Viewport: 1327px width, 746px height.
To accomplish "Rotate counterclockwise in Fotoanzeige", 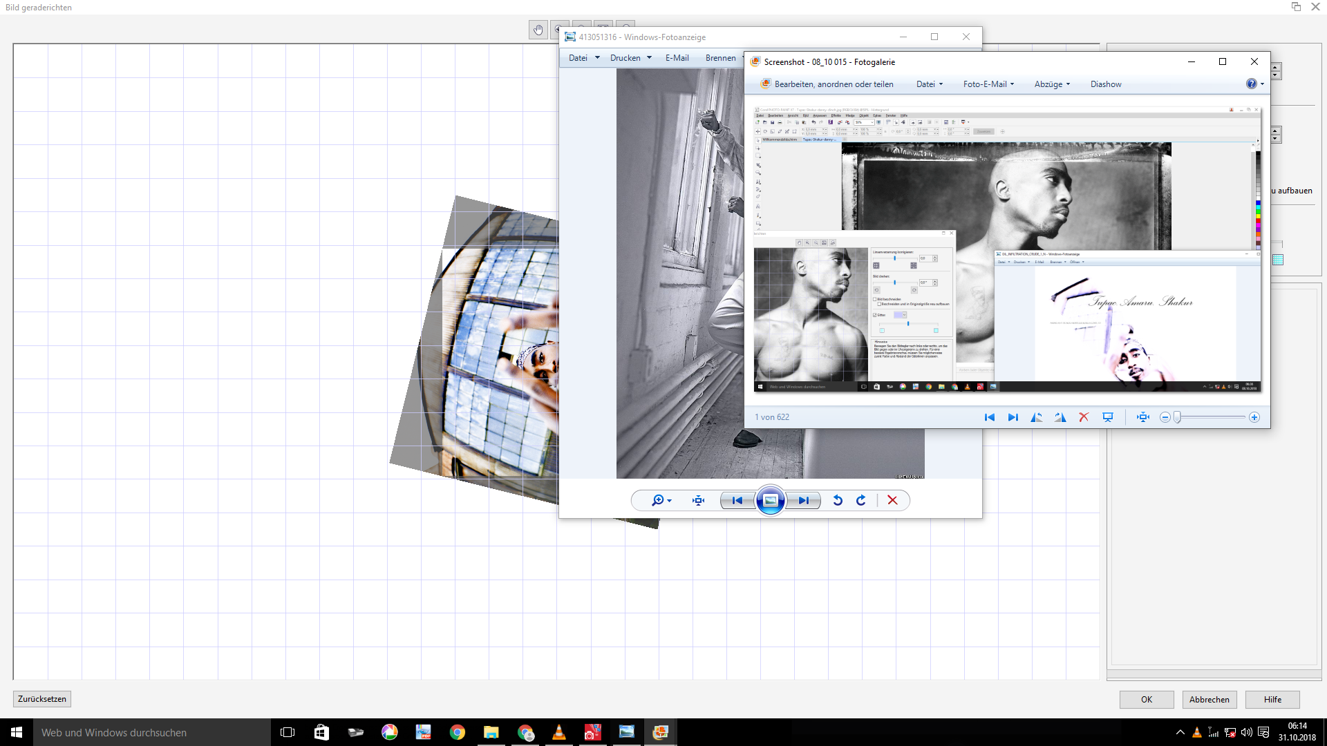I will (x=838, y=501).
